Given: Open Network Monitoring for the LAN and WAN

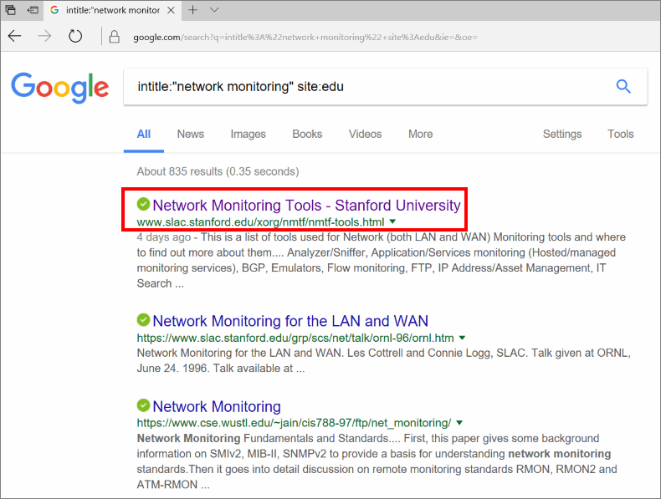Looking at the screenshot, I should 290,321.
